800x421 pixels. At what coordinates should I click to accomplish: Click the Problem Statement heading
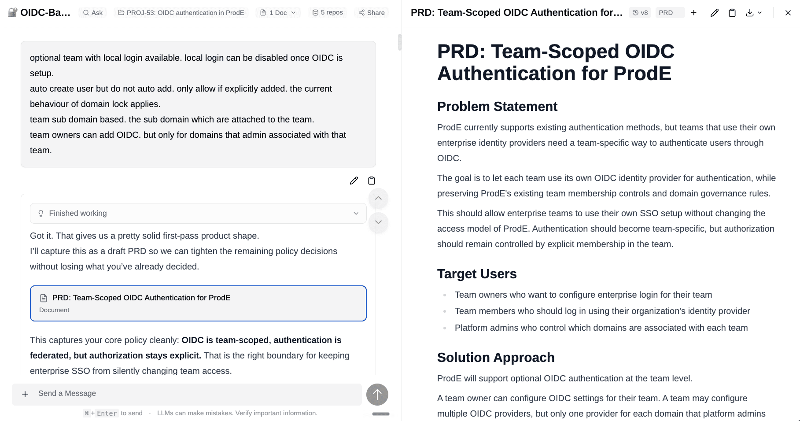497,107
